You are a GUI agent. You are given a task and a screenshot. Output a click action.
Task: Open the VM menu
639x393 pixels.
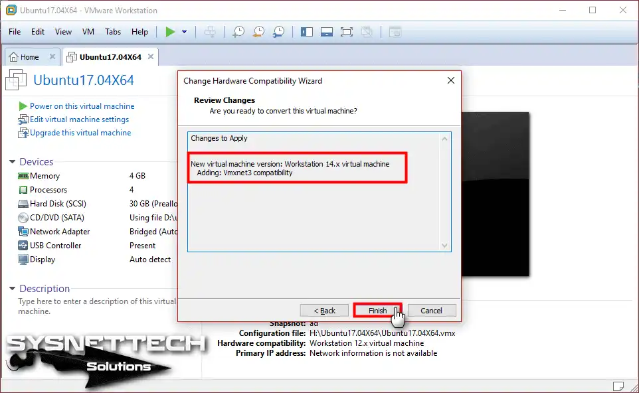pos(88,32)
